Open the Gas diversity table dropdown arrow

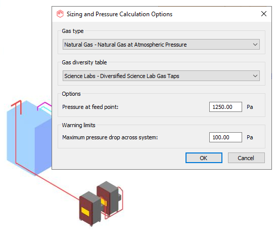255,76
